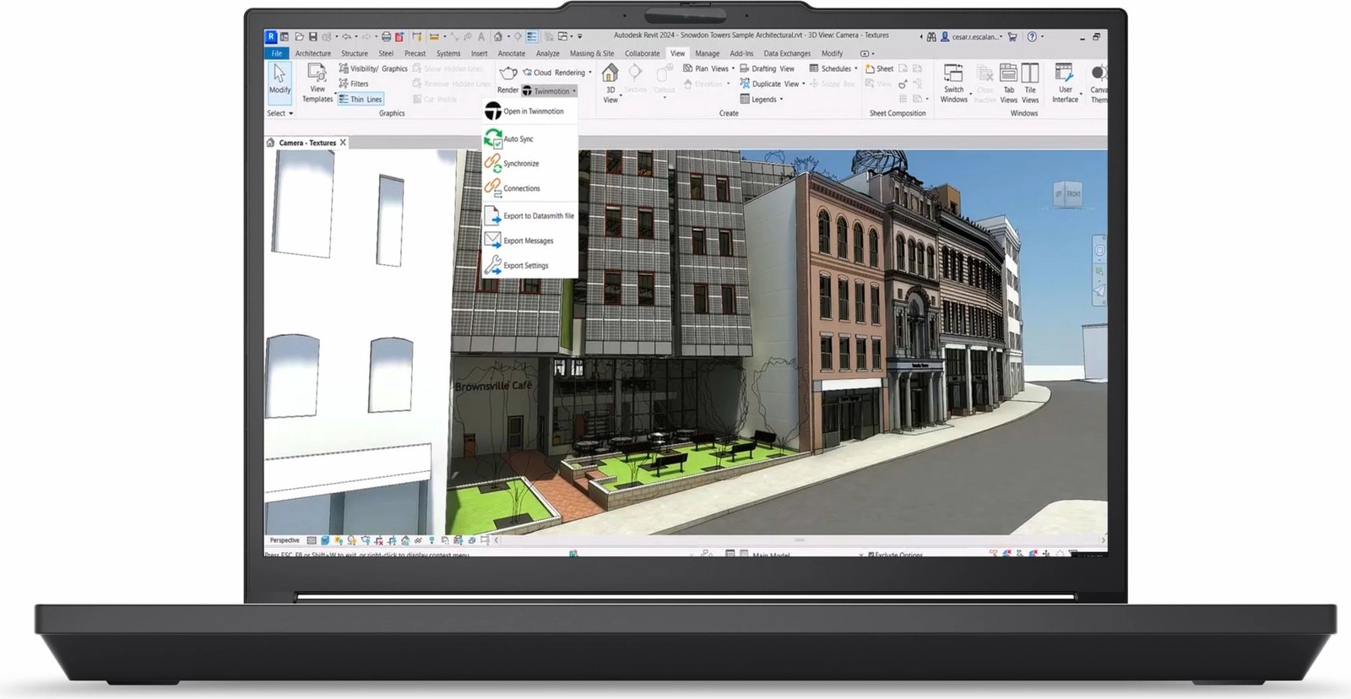
Task: Click the Filters button
Action: click(354, 84)
